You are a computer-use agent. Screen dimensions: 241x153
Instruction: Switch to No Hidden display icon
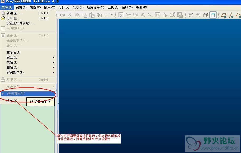[x=205, y=15]
